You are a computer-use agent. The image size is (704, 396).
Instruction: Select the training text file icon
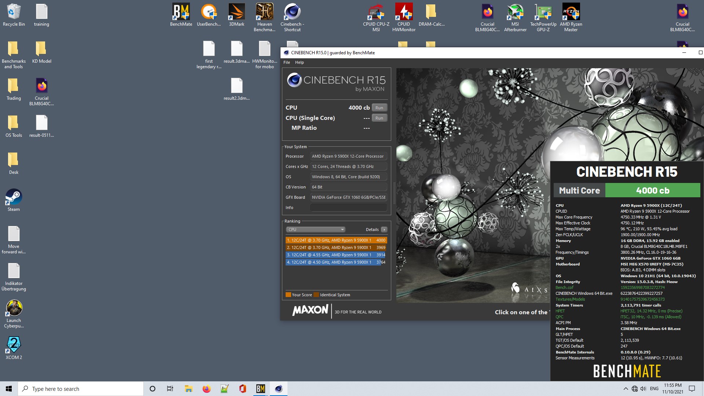pyautogui.click(x=41, y=15)
